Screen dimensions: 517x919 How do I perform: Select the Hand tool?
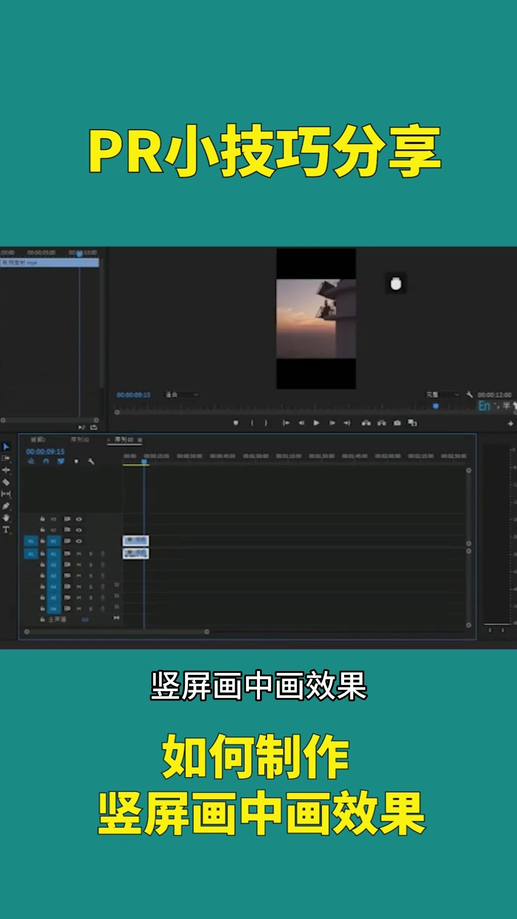pos(6,517)
